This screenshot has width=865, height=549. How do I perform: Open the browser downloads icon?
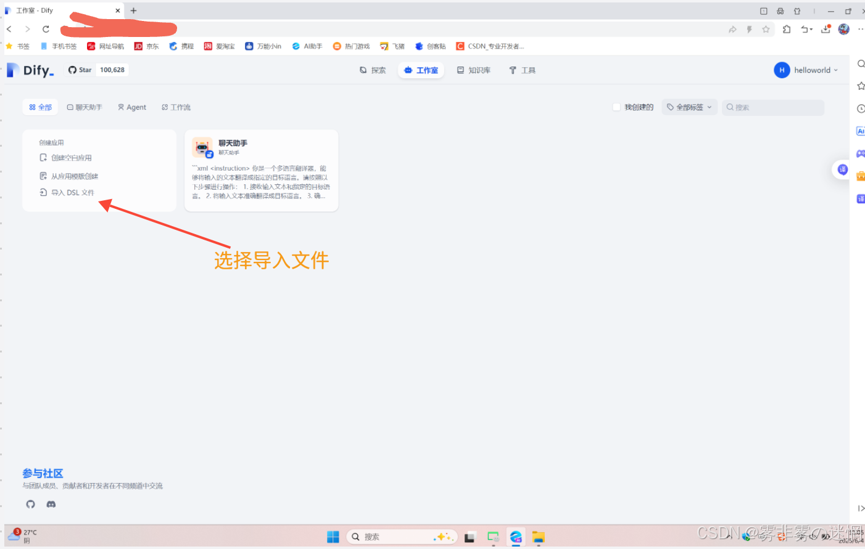tap(826, 29)
